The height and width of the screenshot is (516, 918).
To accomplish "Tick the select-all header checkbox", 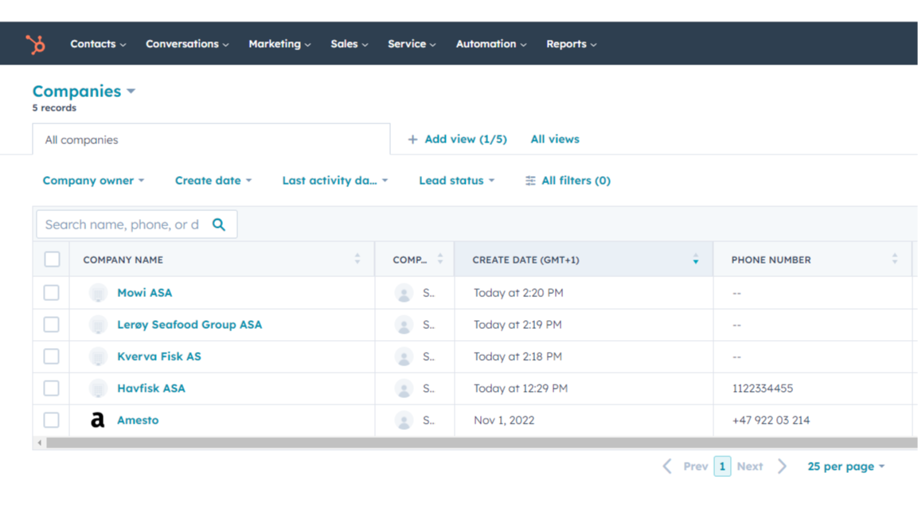I will (x=52, y=259).
